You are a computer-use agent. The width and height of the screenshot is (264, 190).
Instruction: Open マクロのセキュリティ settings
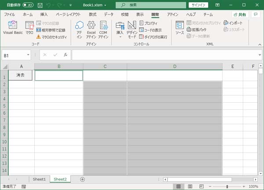(51, 37)
